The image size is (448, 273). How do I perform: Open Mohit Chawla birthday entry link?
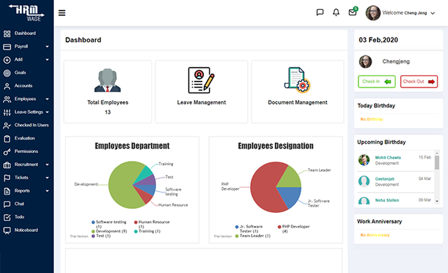[388, 158]
